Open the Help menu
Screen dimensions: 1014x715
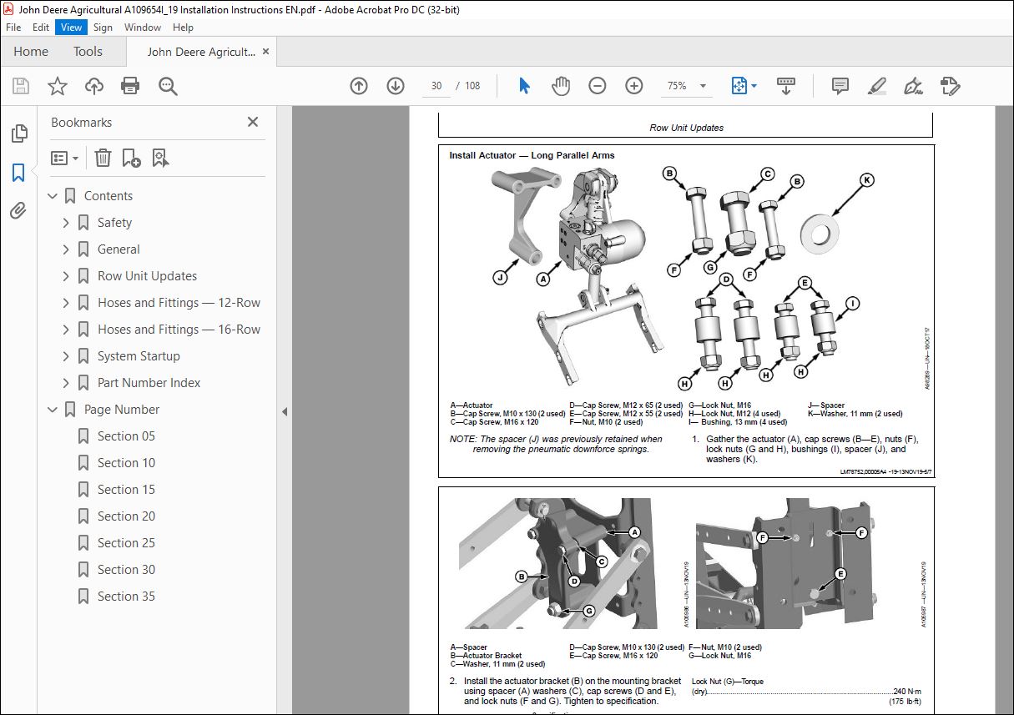(183, 28)
